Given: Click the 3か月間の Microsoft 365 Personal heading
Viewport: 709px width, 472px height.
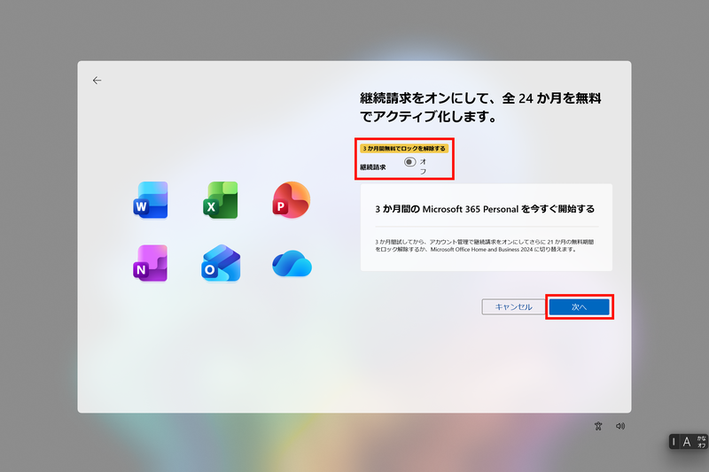Looking at the screenshot, I should pos(485,209).
